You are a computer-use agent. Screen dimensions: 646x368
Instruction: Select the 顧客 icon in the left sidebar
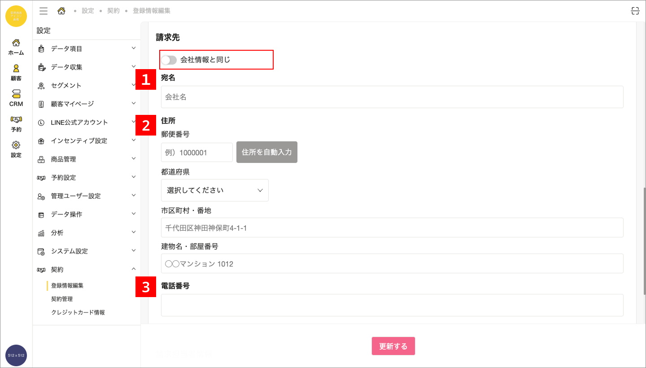pos(16,72)
